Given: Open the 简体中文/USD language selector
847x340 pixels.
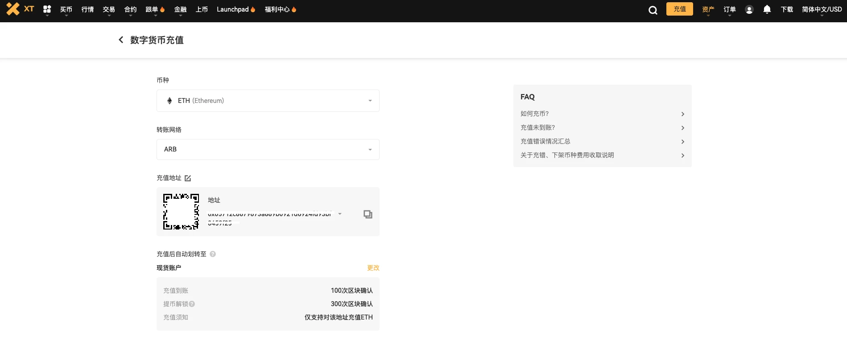Looking at the screenshot, I should pyautogui.click(x=822, y=9).
